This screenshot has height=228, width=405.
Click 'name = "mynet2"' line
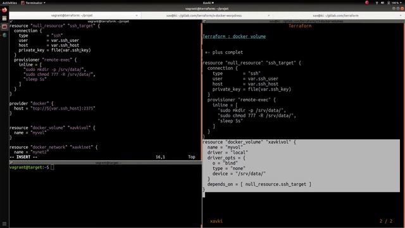31,152
